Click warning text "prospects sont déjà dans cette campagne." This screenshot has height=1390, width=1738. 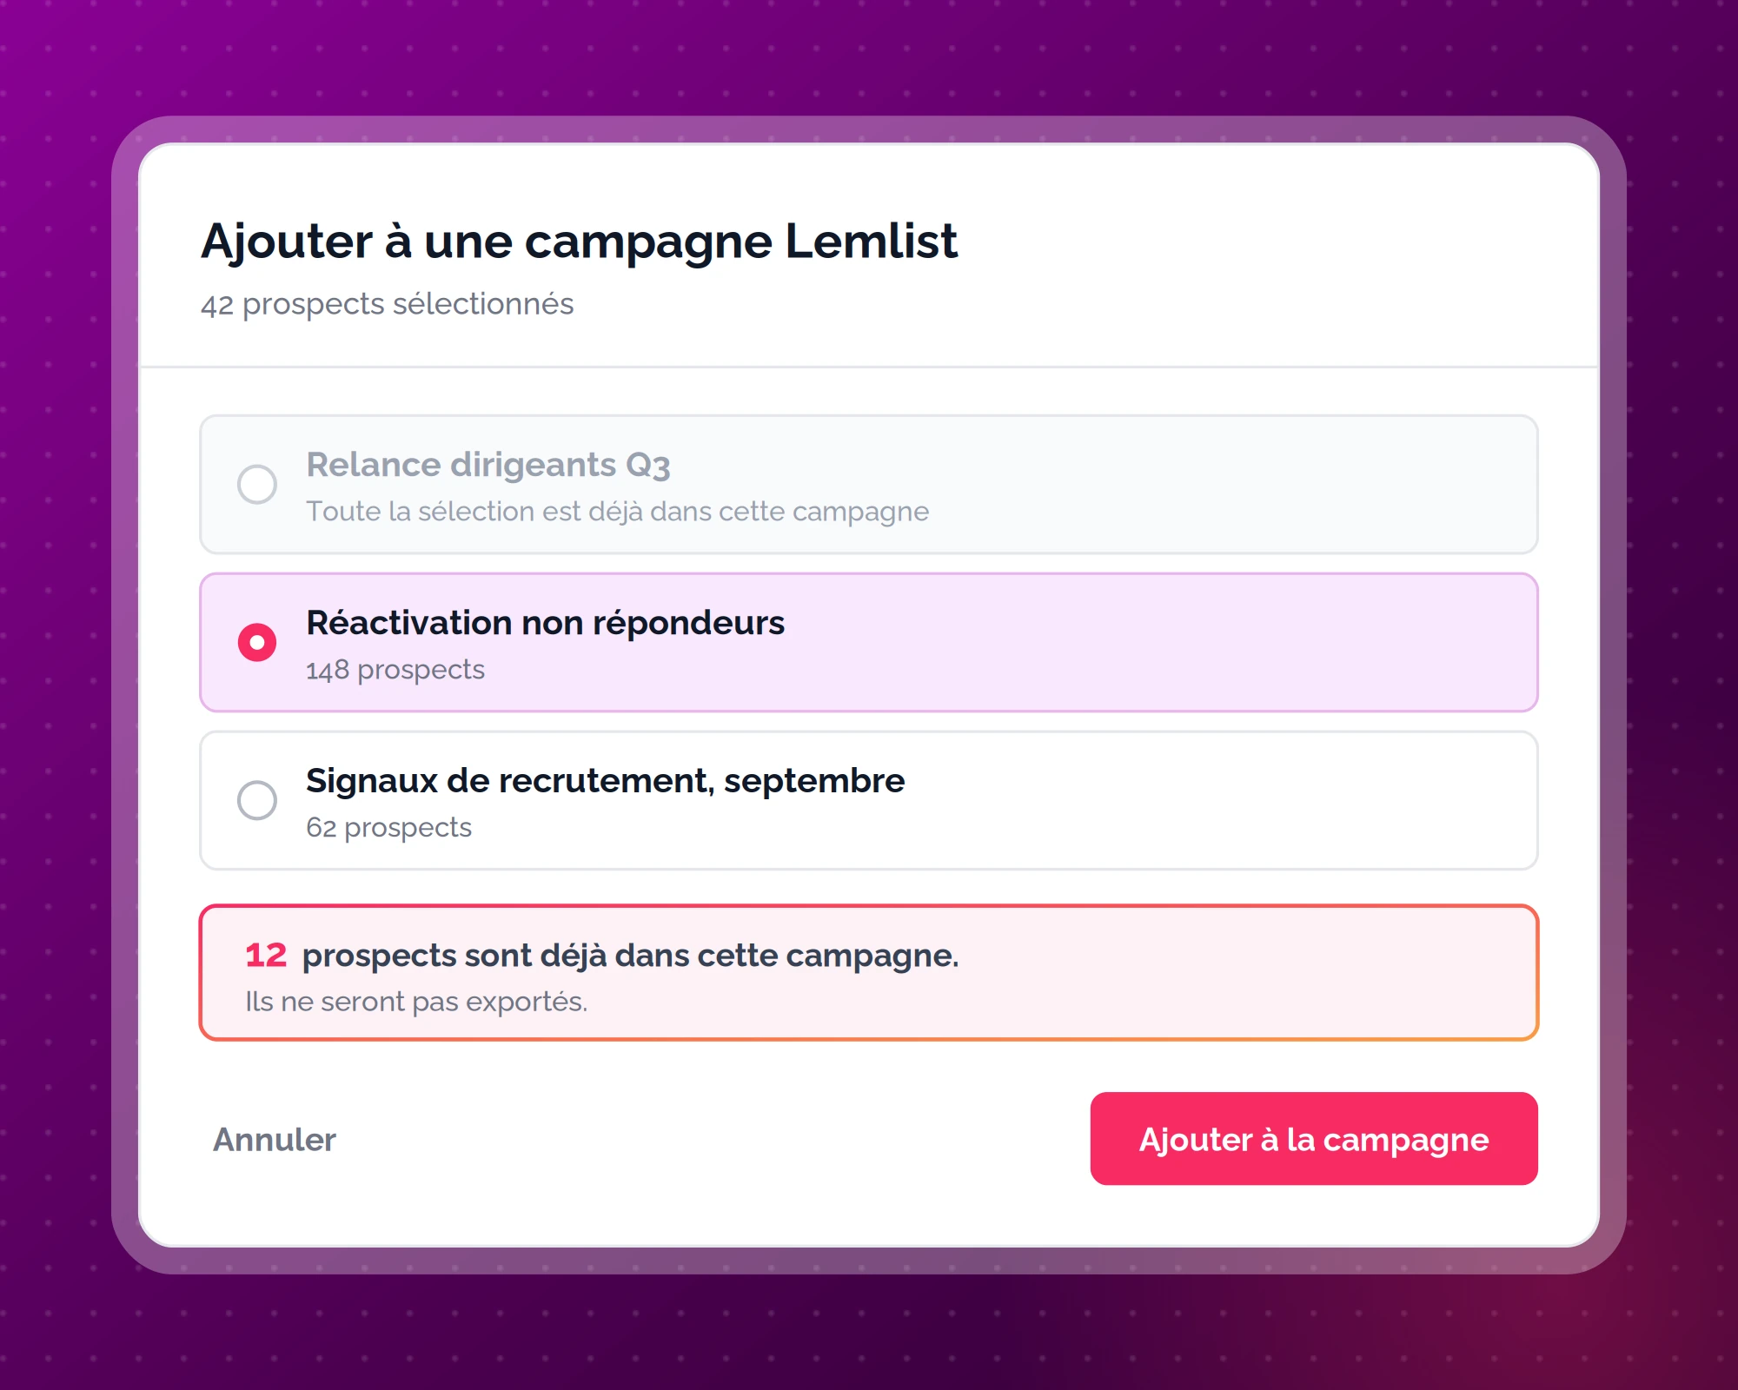pos(630,956)
